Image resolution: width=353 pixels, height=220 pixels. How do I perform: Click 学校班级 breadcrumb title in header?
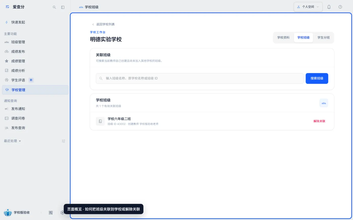coord(92,7)
